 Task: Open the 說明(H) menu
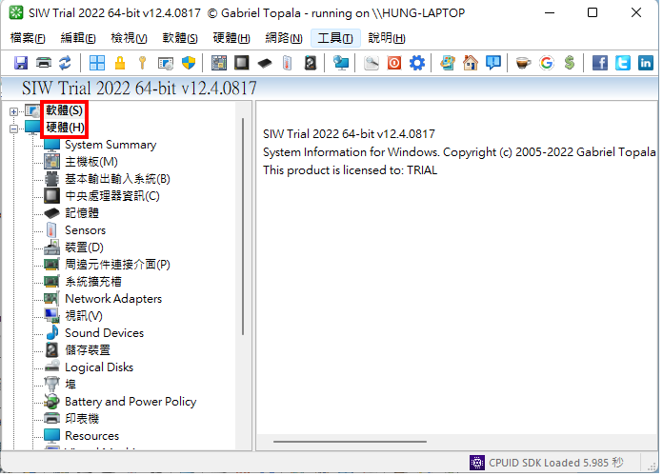tap(387, 38)
